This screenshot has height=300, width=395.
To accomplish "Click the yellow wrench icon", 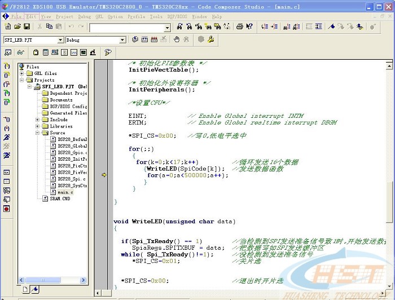I will tap(211, 39).
